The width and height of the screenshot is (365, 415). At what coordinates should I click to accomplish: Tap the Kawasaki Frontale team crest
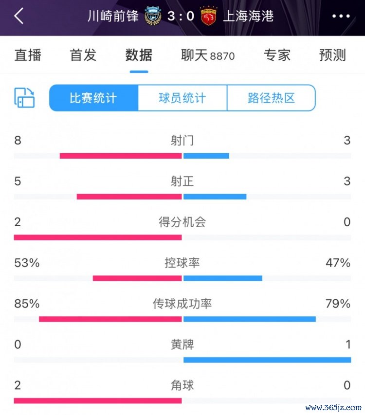click(x=153, y=16)
